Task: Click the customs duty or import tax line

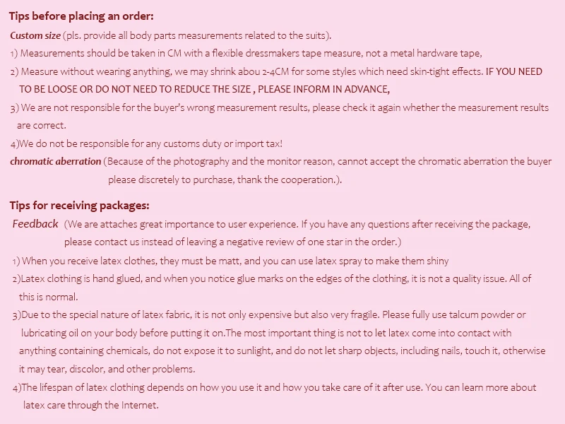Action: (146, 143)
